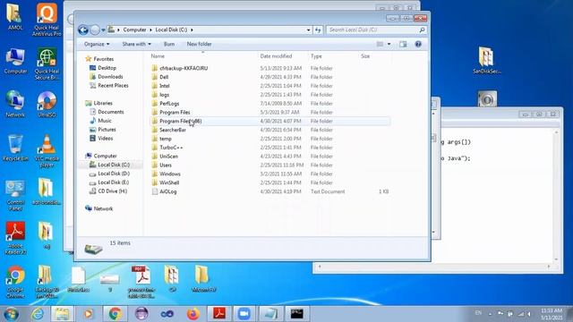This screenshot has width=573, height=322.
Task: Open view options dropdown arrow
Action: point(389,44)
